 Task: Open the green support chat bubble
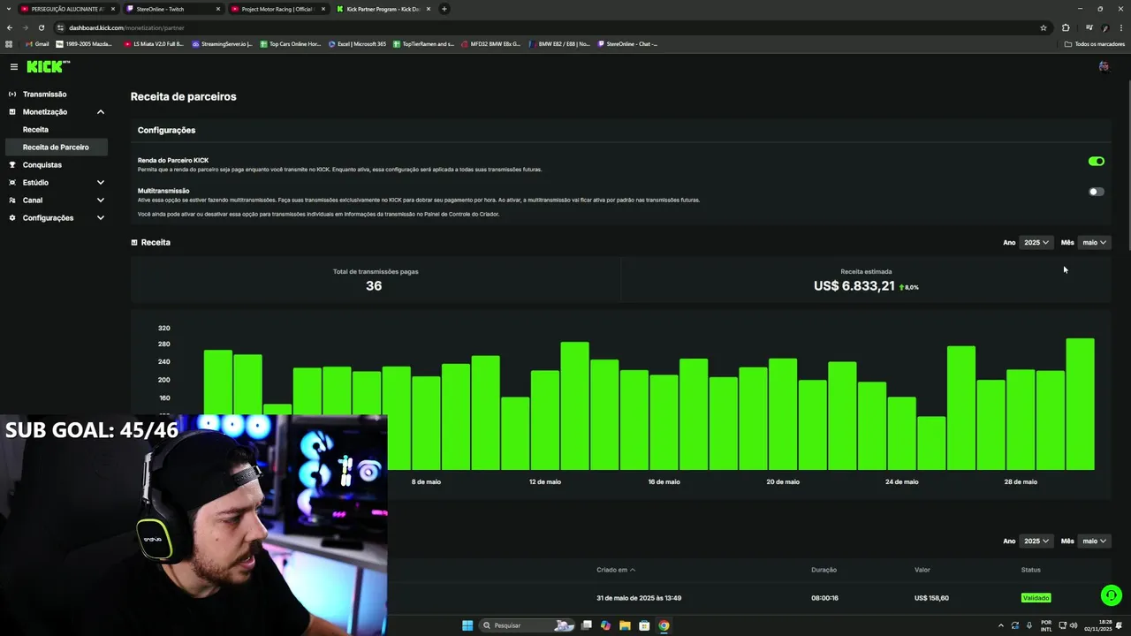[x=1112, y=595]
